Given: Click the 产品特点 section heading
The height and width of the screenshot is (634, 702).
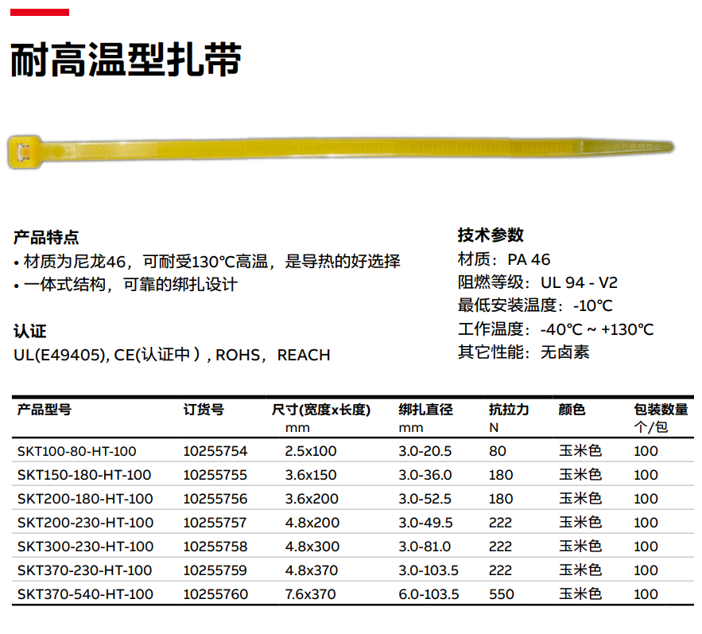Looking at the screenshot, I should 46,237.
